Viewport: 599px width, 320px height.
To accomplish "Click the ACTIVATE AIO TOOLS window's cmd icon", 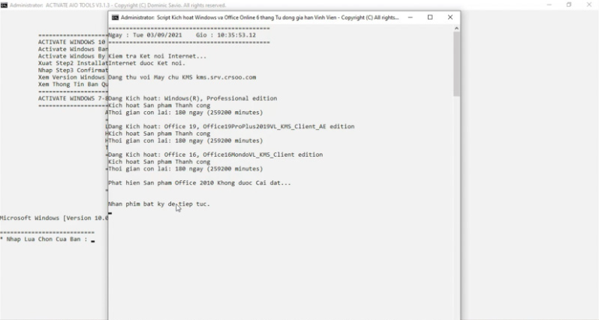I will (4, 5).
